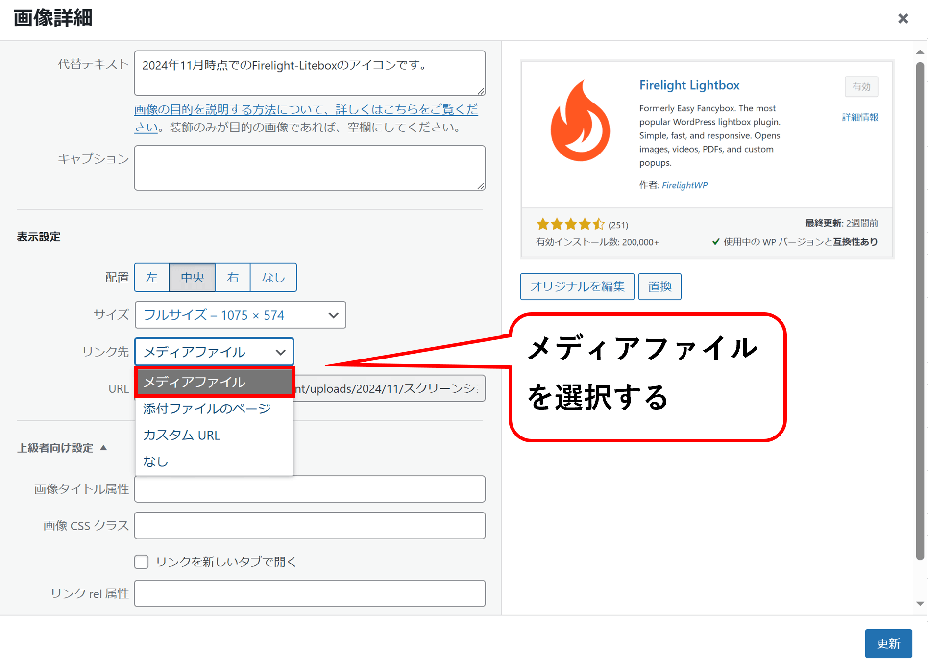Set alignment to 右

(233, 278)
